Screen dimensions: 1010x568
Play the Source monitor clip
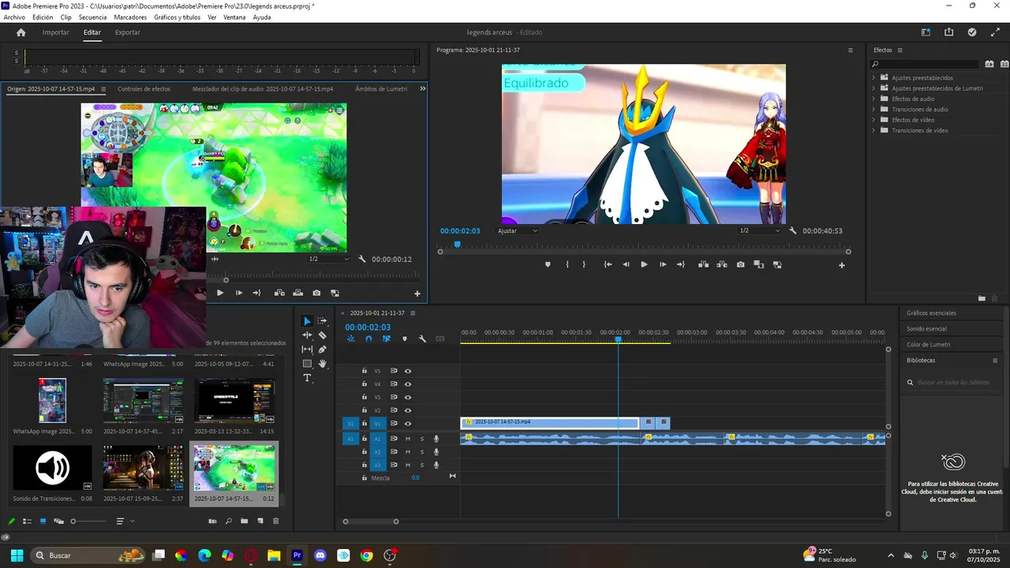[x=220, y=293]
